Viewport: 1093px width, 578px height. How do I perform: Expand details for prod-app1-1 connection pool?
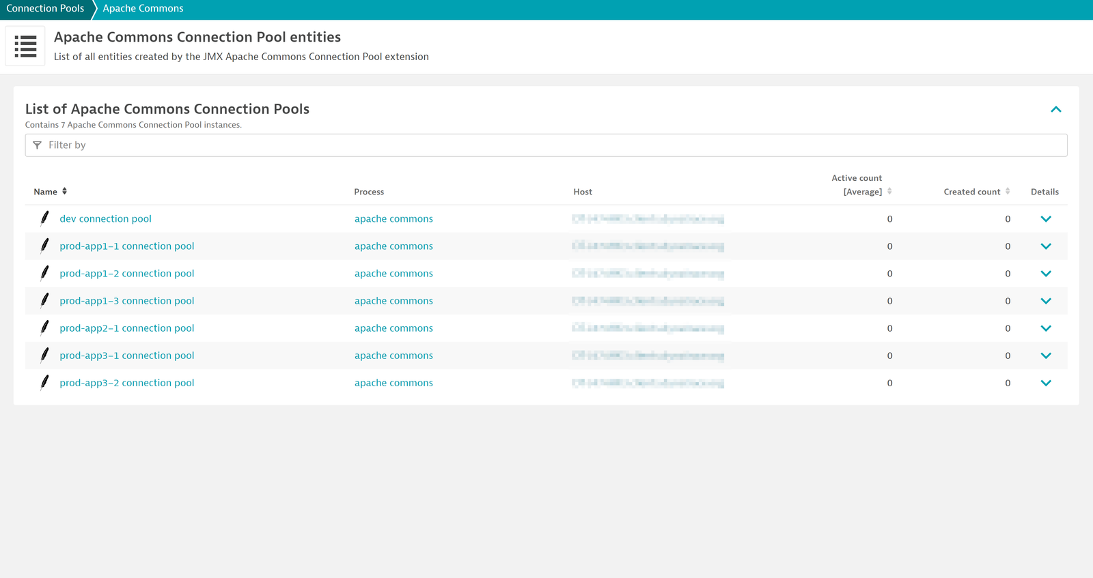[x=1045, y=246]
